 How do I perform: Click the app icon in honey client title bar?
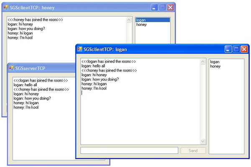pos(6,7)
